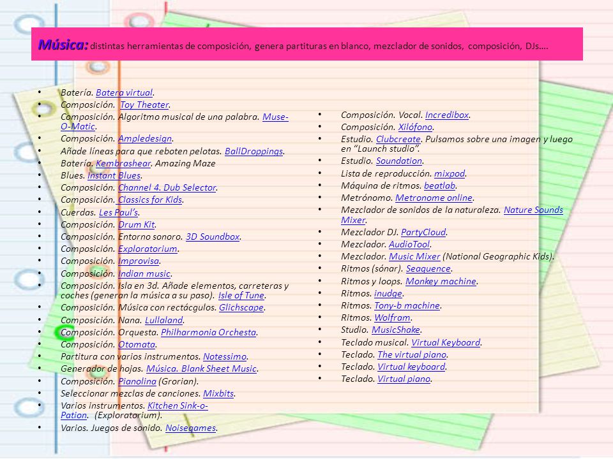Image resolution: width=613 pixels, height=459 pixels.
Task: Click 'Lista de reproducción' text
Action: click(386, 173)
